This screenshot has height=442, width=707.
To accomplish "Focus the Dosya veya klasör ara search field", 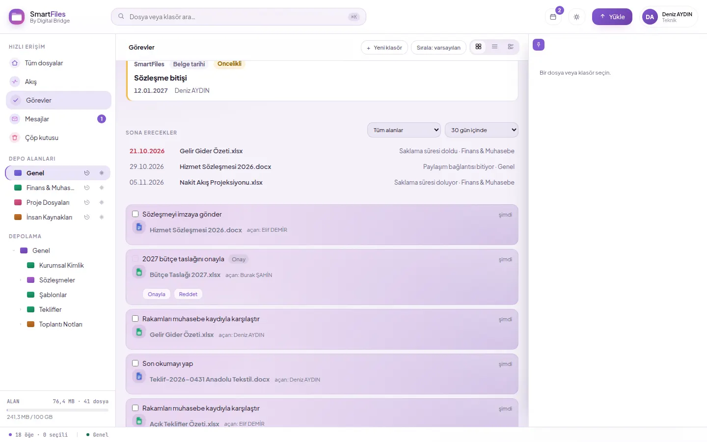I will click(x=239, y=17).
